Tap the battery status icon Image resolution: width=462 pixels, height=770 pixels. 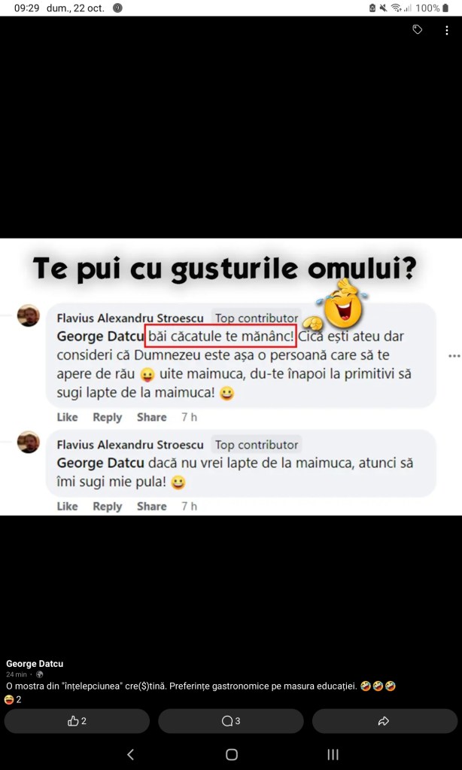point(445,8)
